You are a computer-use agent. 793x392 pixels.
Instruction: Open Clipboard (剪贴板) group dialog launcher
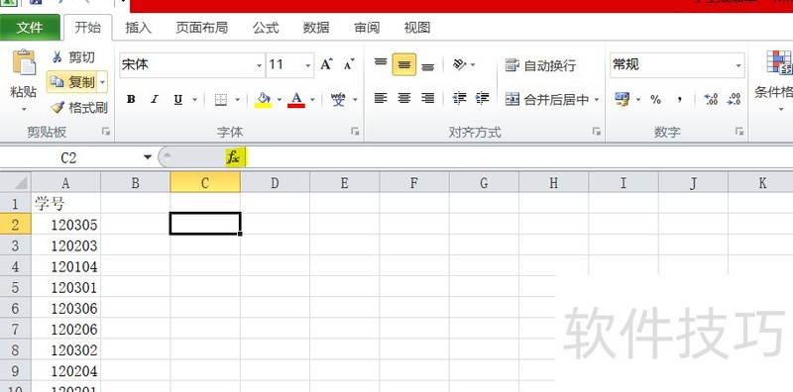[x=106, y=132]
